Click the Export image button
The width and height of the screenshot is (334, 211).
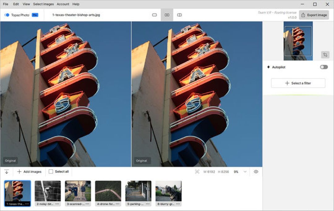click(314, 15)
